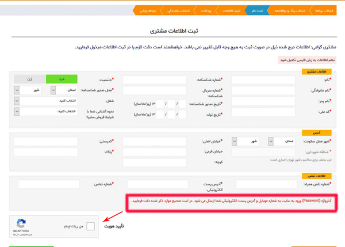
Task: Focus the خیابان اصلی input field
Action: 155,141
